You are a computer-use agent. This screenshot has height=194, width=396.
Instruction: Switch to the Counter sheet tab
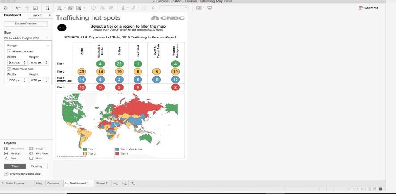click(x=53, y=183)
